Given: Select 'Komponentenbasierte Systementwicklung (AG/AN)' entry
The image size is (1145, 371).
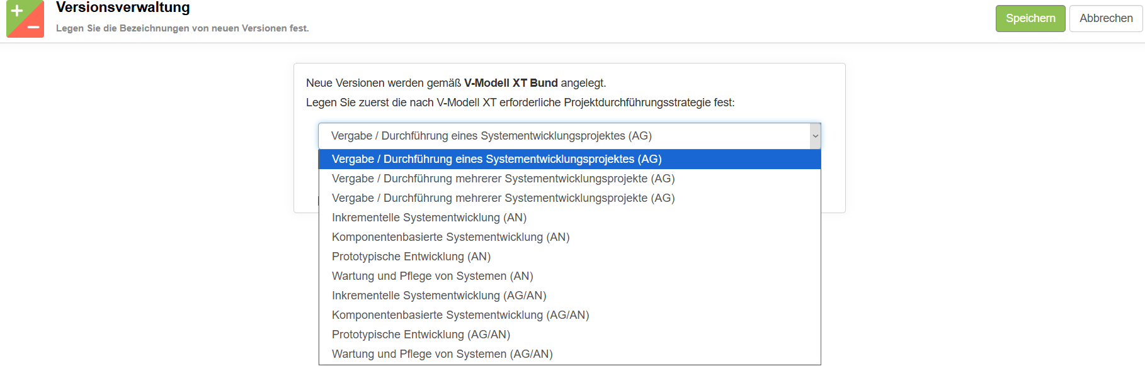Looking at the screenshot, I should pyautogui.click(x=460, y=315).
